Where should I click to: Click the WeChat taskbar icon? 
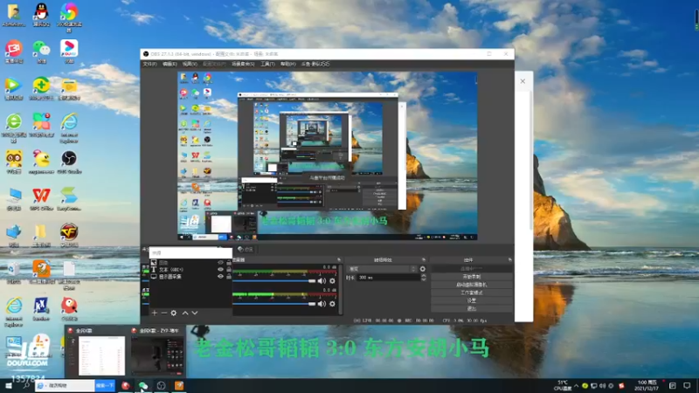pyautogui.click(x=143, y=385)
